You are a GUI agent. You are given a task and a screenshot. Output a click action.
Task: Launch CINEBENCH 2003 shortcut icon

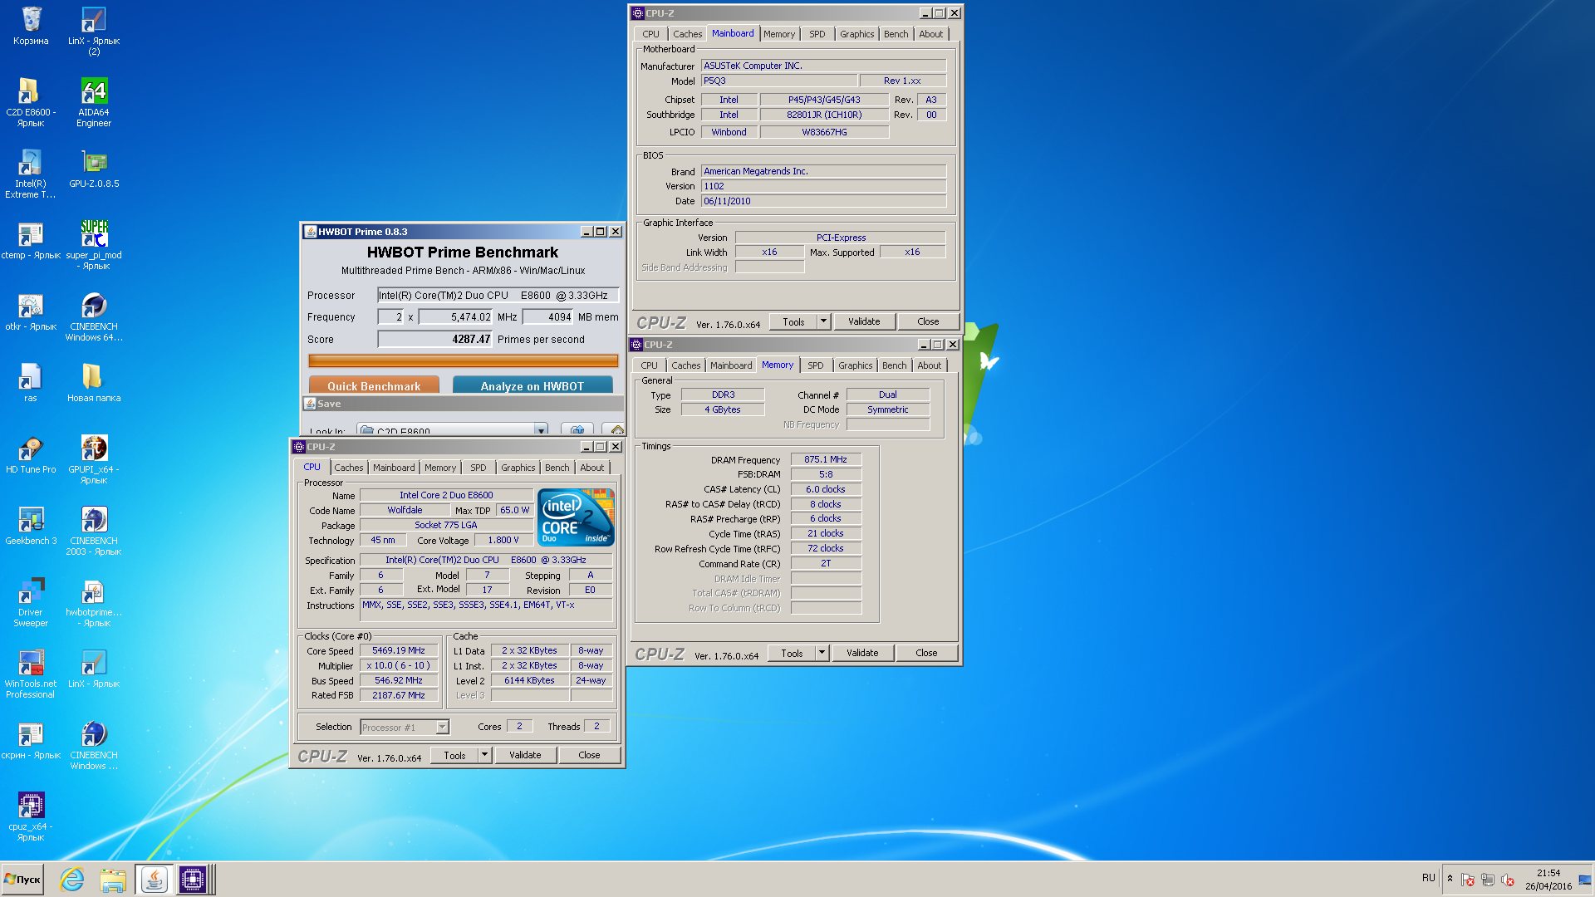click(94, 531)
